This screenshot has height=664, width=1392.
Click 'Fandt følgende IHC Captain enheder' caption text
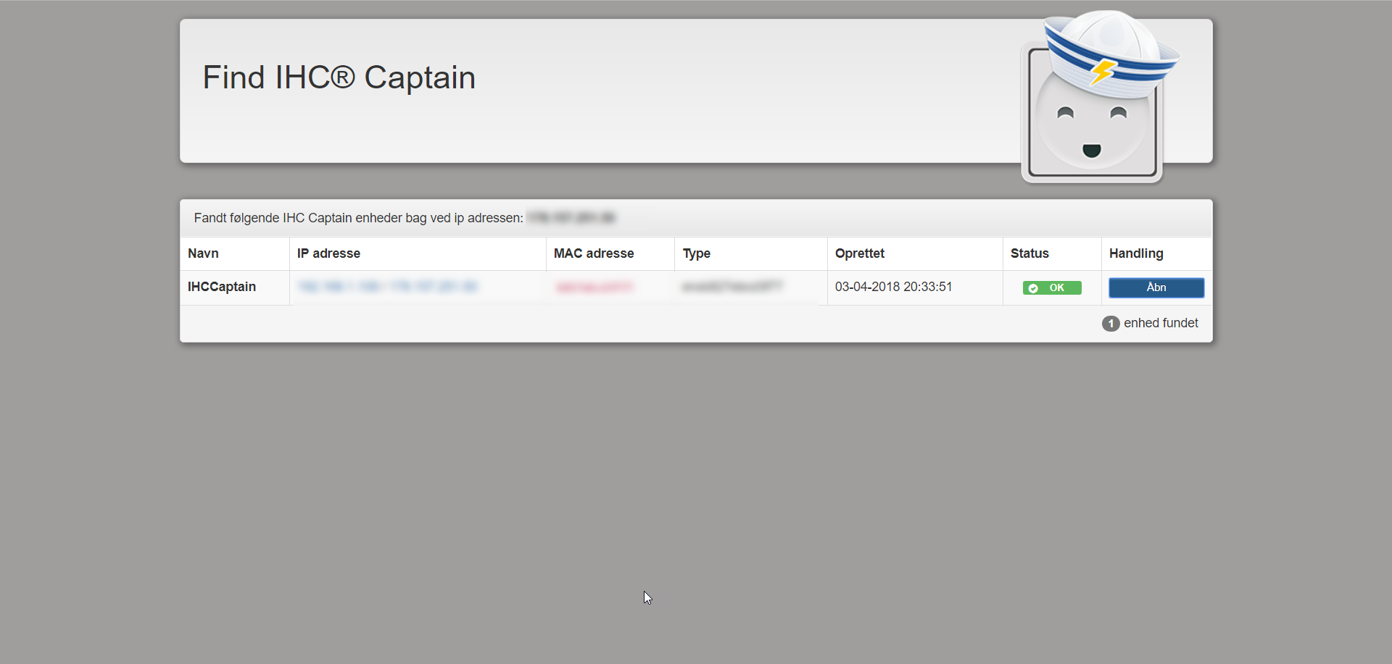pyautogui.click(x=358, y=218)
